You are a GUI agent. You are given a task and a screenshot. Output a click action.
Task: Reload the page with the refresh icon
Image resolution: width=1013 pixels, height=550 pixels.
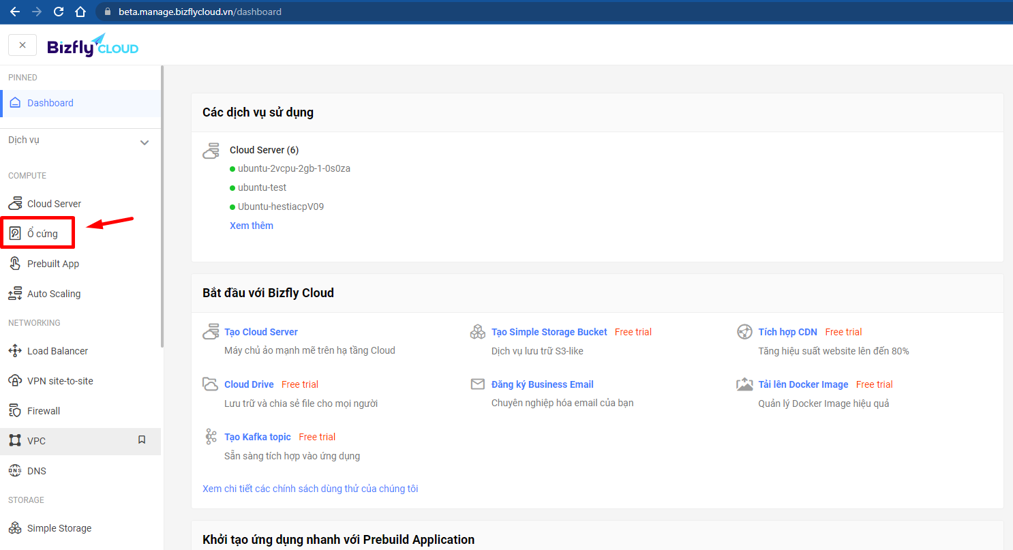[x=59, y=12]
